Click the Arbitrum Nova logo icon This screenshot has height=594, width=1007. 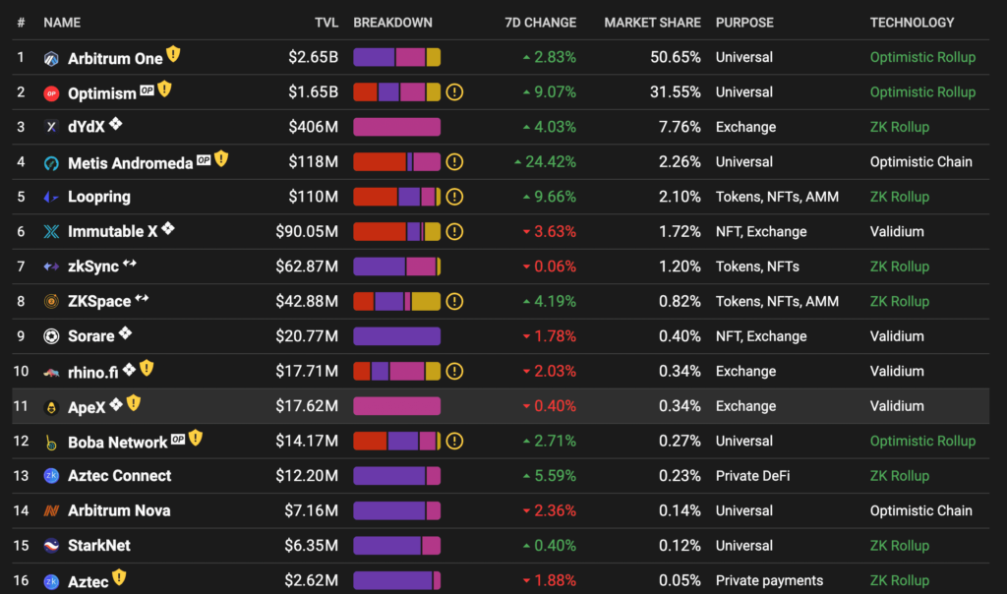(x=51, y=510)
